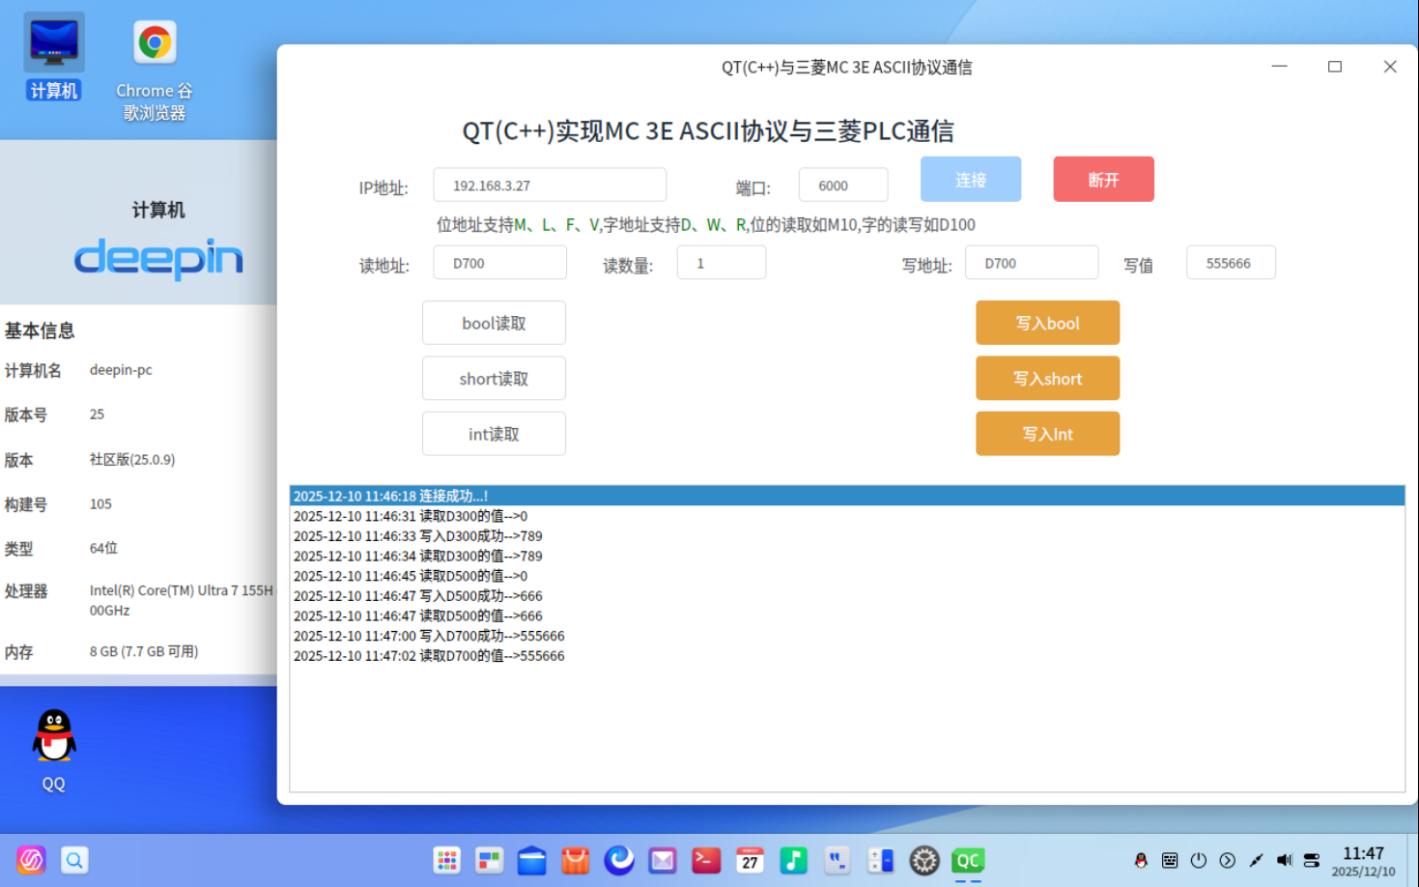Screen dimensions: 1419x887
Task: Focus the 读地址 field showing D700
Action: tap(499, 263)
